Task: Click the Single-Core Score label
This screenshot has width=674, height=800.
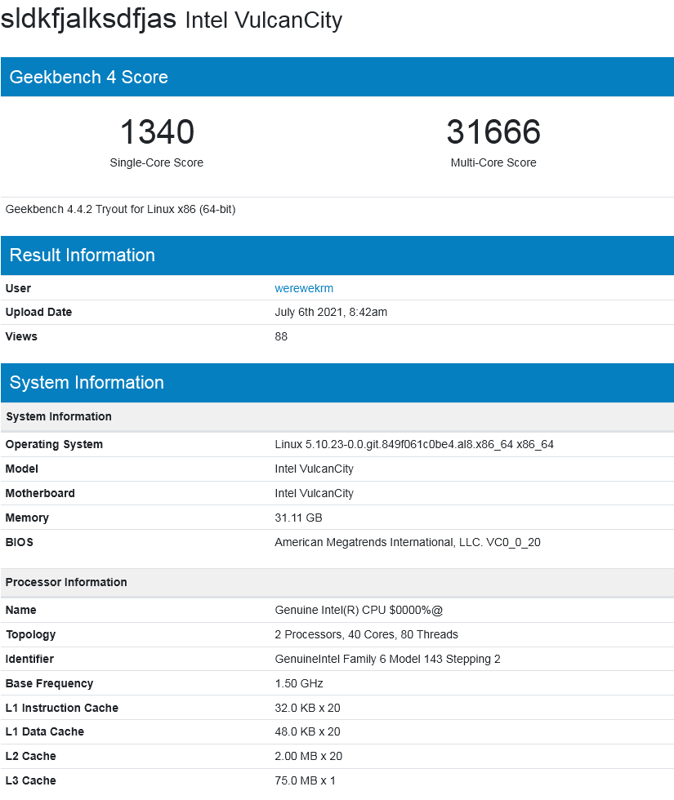Action: tap(156, 162)
